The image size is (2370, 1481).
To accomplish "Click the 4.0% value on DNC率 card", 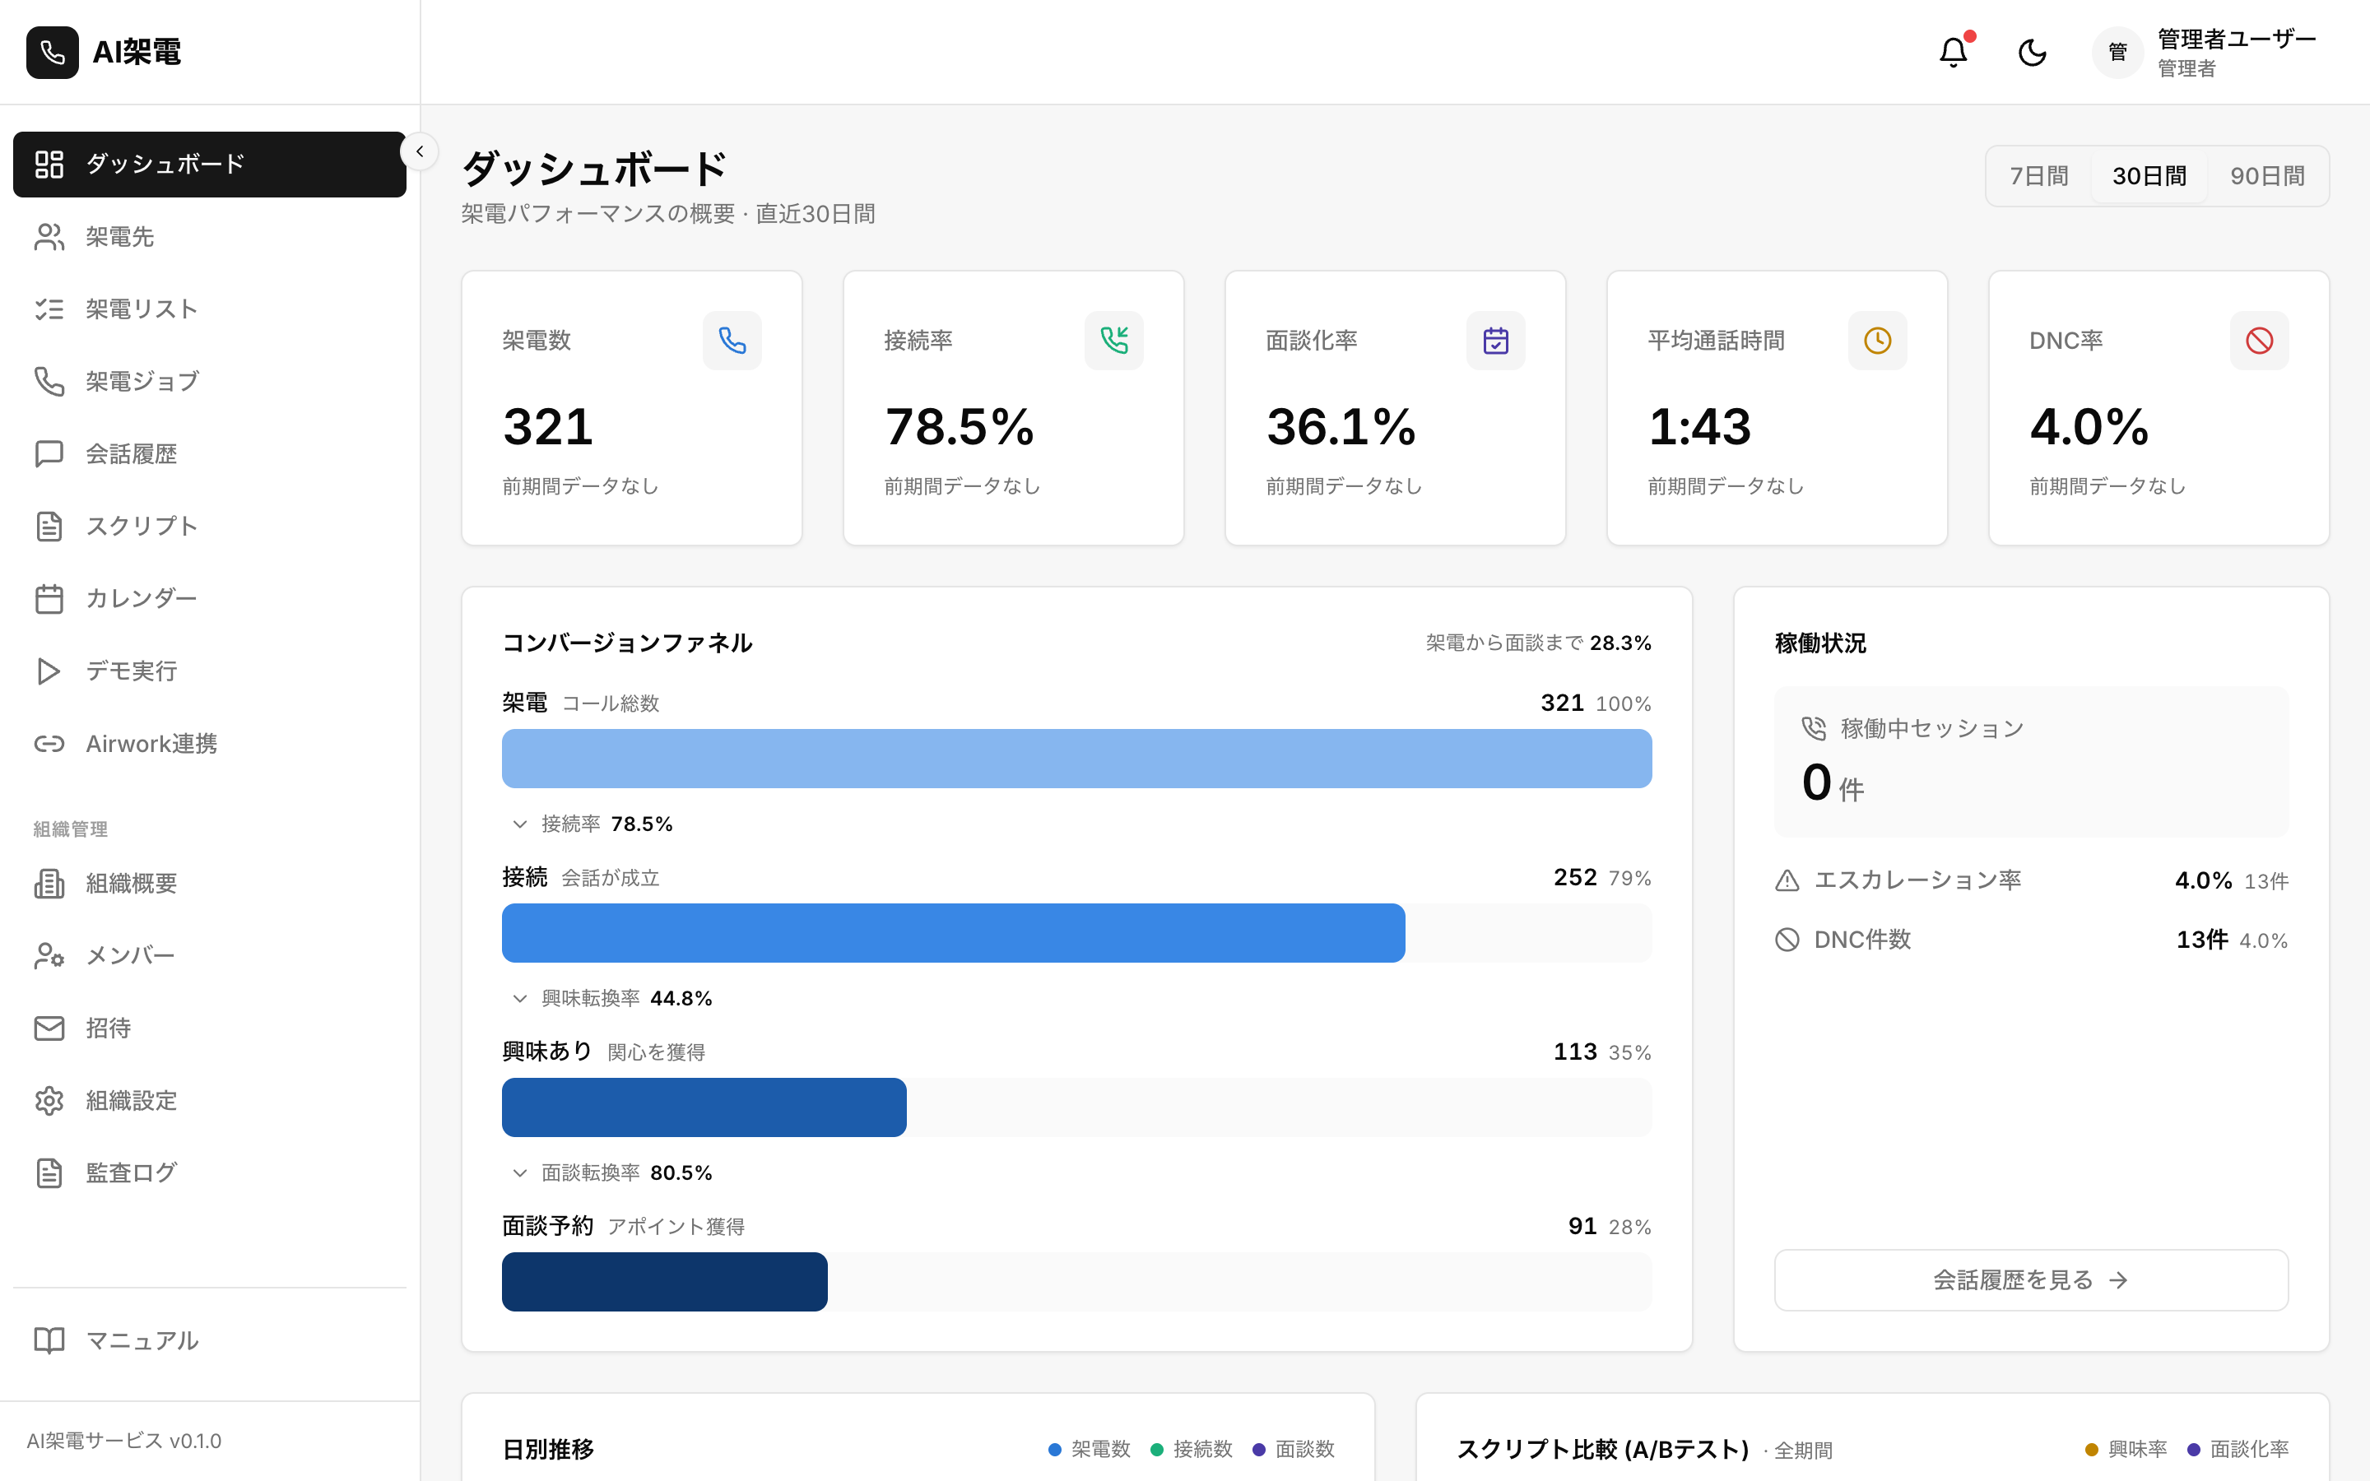I will coord(2090,427).
